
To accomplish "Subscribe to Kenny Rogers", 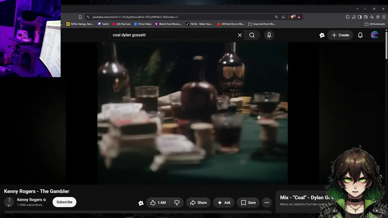I will pyautogui.click(x=64, y=202).
